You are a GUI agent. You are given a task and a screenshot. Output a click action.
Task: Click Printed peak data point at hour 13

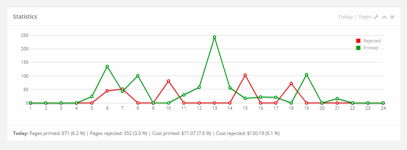point(215,37)
